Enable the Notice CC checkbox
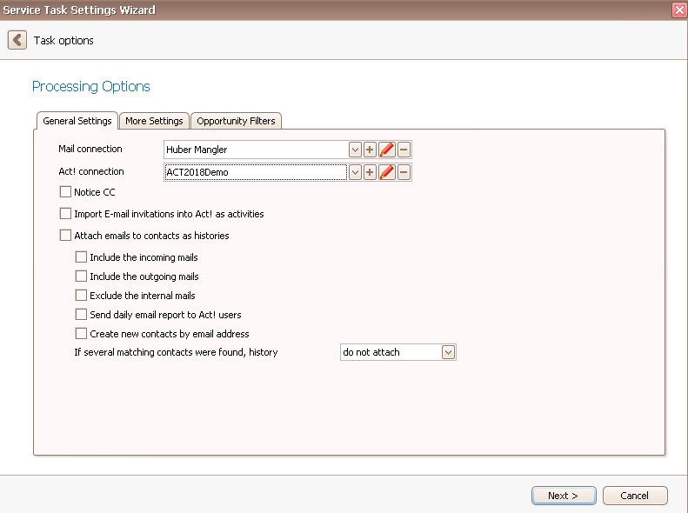Image resolution: width=688 pixels, height=513 pixels. (65, 191)
